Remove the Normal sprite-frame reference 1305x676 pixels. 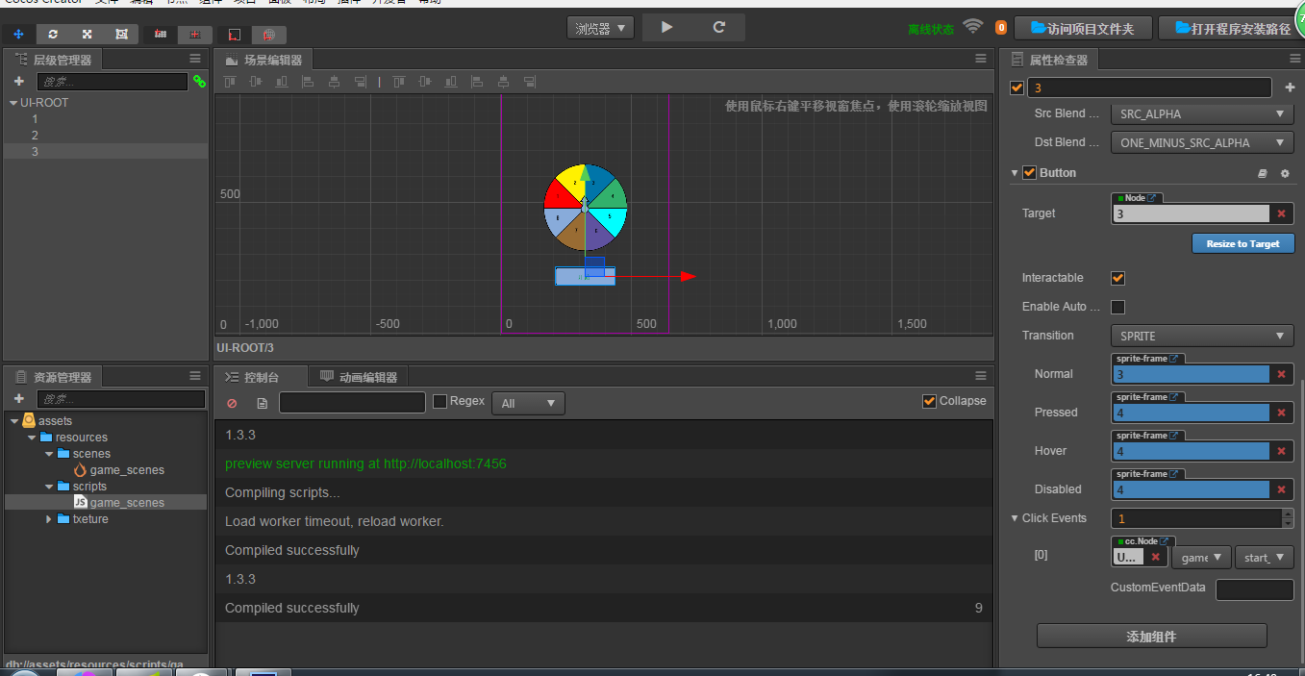[x=1281, y=374]
